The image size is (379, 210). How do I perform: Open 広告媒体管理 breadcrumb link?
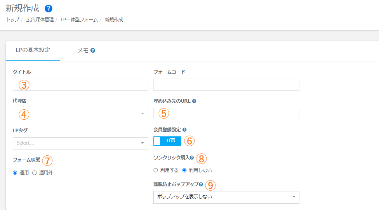(x=40, y=19)
